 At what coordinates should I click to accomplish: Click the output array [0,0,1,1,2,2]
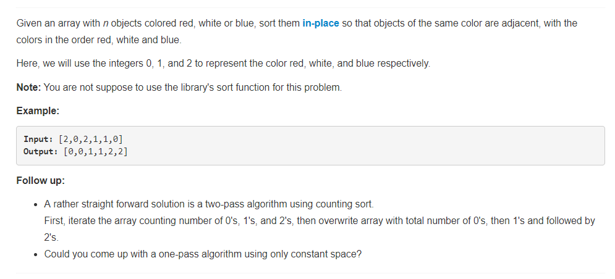pos(95,152)
